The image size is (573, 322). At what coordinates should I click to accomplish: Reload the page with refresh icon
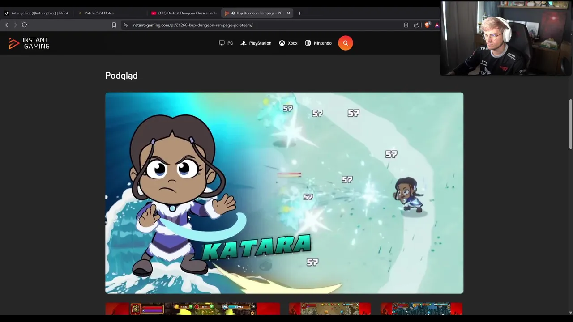click(25, 25)
